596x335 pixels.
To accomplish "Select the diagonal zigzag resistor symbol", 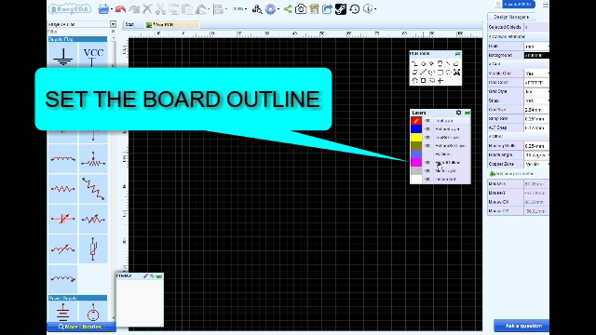I will pos(93,188).
